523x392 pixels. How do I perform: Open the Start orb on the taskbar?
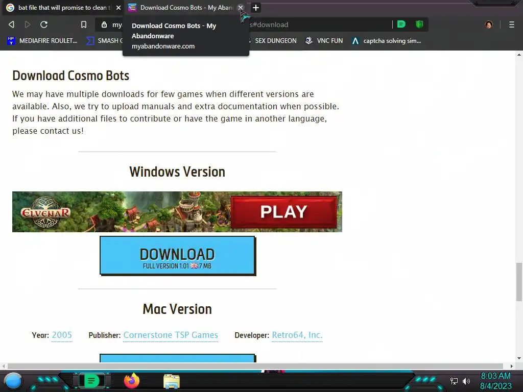pyautogui.click(x=13, y=381)
